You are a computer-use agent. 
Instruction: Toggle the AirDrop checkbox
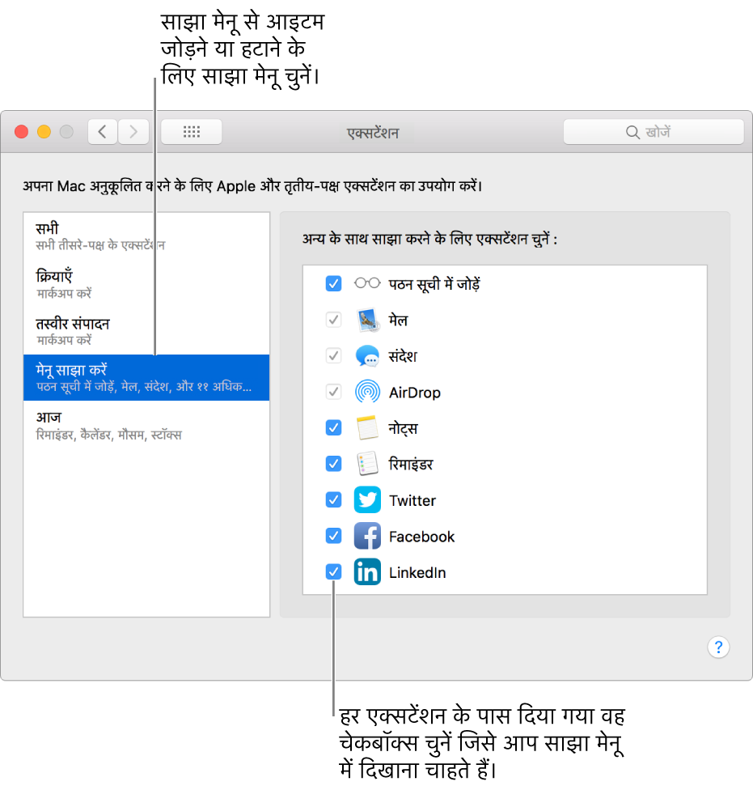click(333, 392)
